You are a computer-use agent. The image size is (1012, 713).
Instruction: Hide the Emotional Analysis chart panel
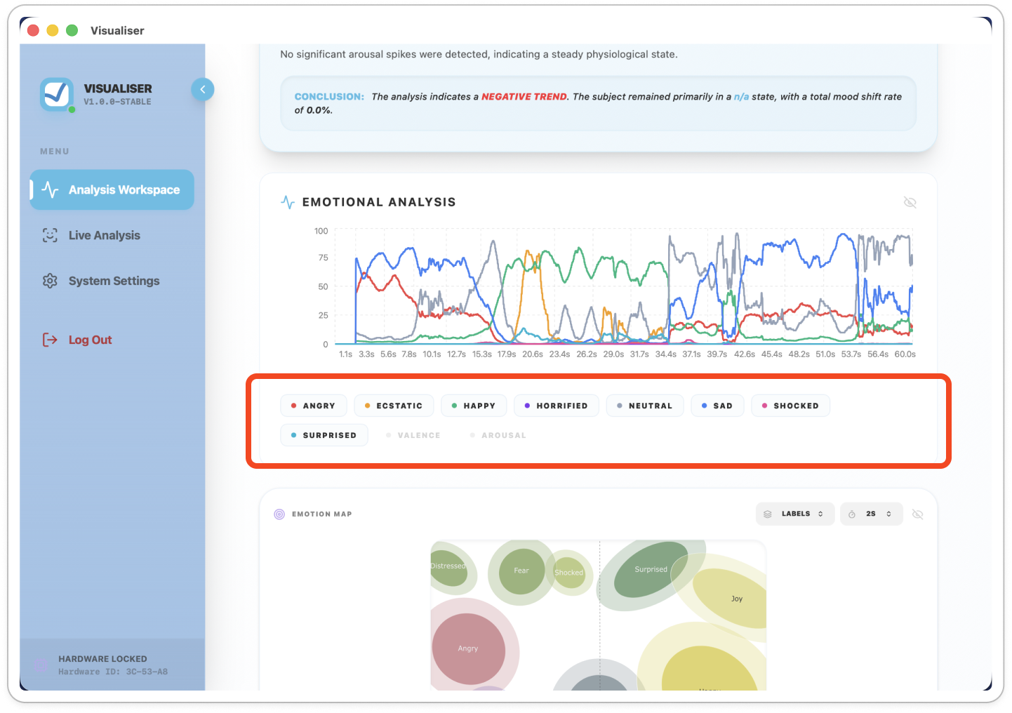[x=910, y=202]
